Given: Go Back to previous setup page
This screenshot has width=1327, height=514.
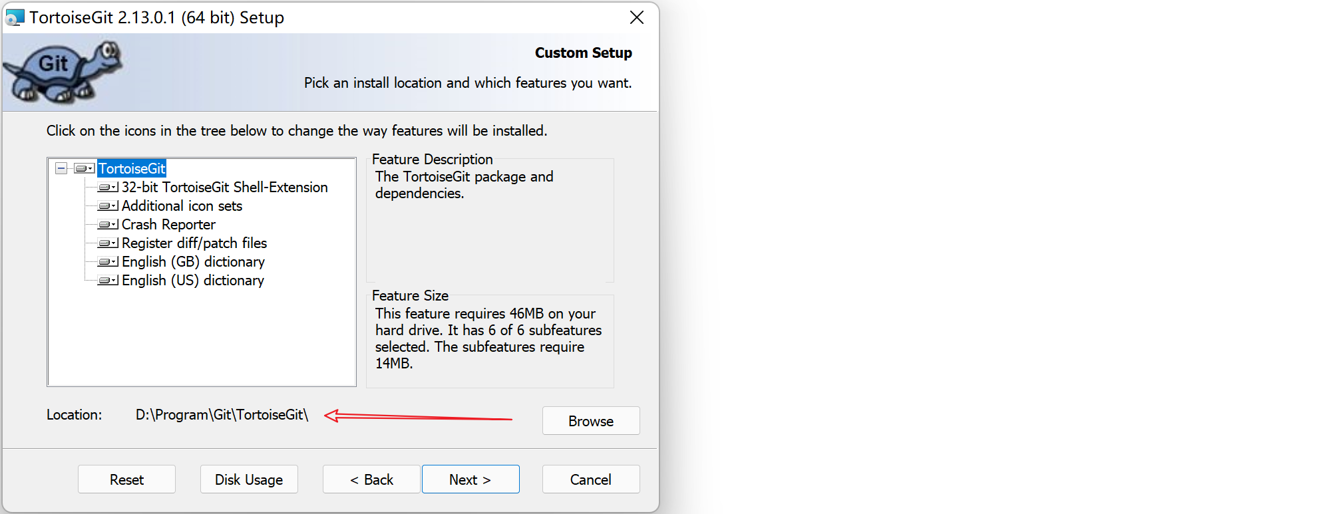Looking at the screenshot, I should click(371, 479).
